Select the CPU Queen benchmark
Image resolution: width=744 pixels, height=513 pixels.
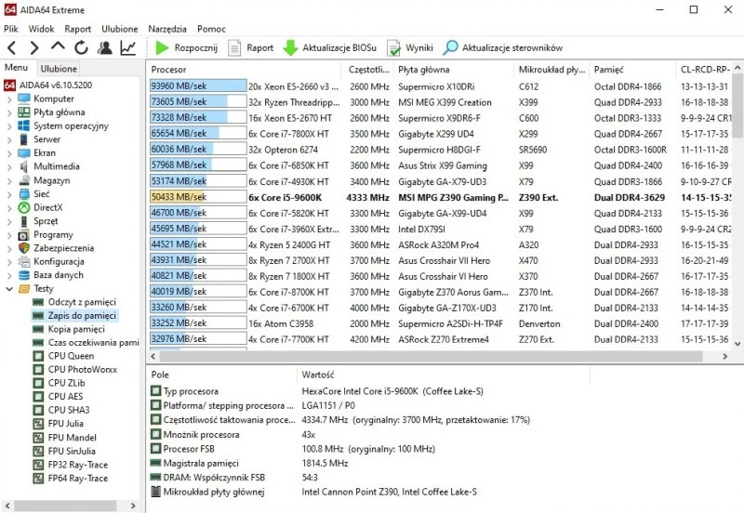pos(71,356)
